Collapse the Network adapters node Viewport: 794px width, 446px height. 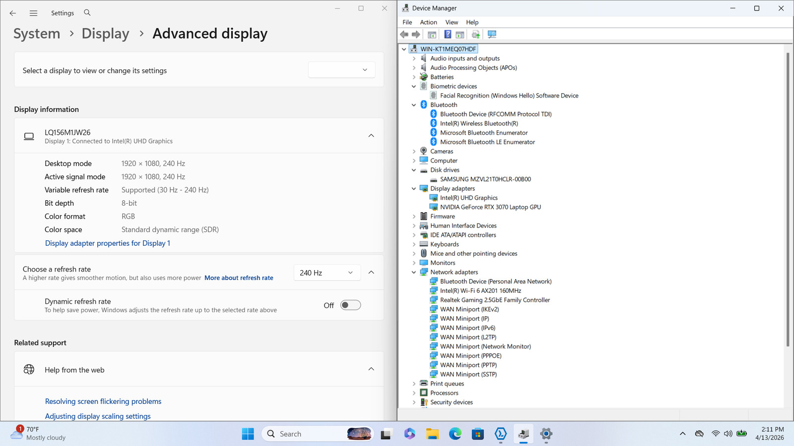(x=414, y=272)
